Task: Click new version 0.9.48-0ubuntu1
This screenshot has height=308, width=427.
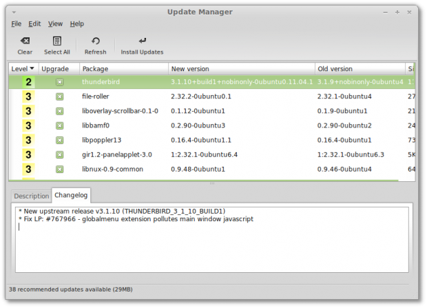Action: (x=198, y=170)
